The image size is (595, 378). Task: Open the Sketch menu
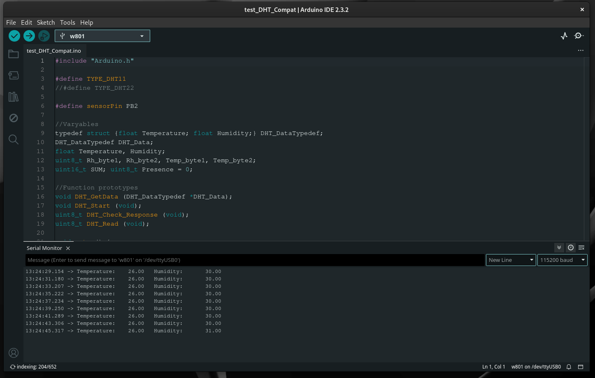click(x=46, y=23)
